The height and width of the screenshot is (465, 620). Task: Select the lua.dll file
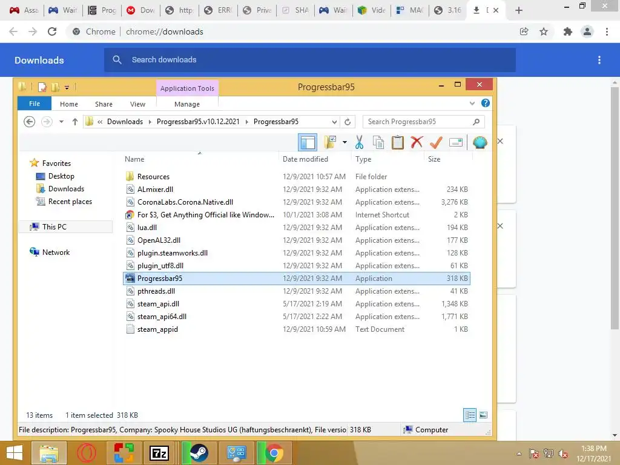[x=297, y=228]
